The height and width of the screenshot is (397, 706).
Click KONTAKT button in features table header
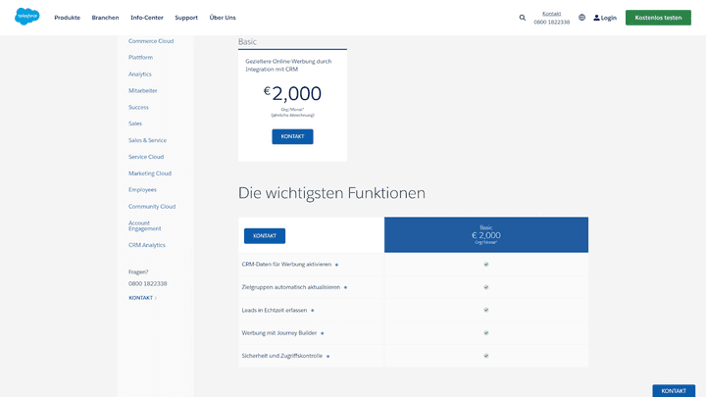coord(265,236)
